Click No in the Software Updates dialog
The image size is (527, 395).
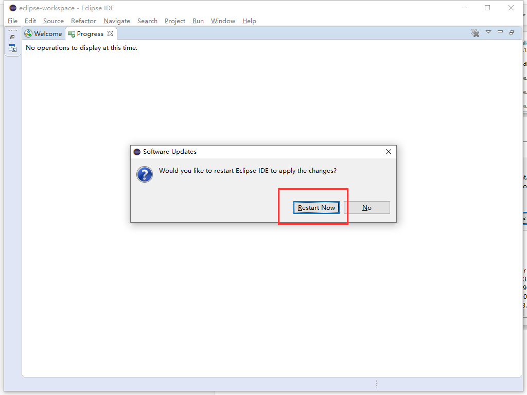366,208
